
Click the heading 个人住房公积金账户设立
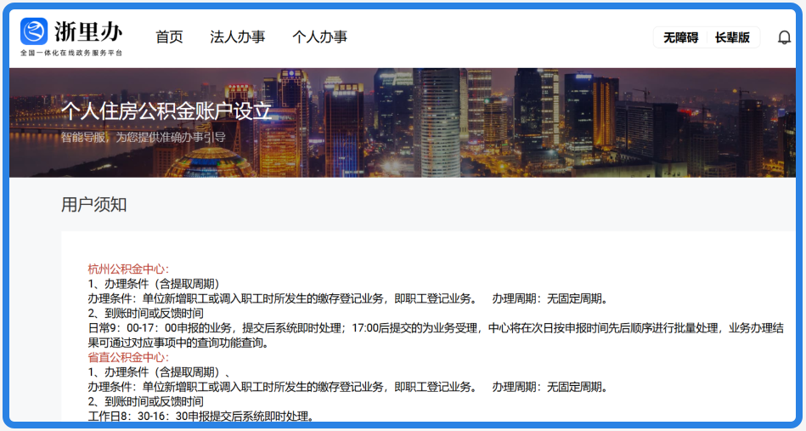[166, 111]
